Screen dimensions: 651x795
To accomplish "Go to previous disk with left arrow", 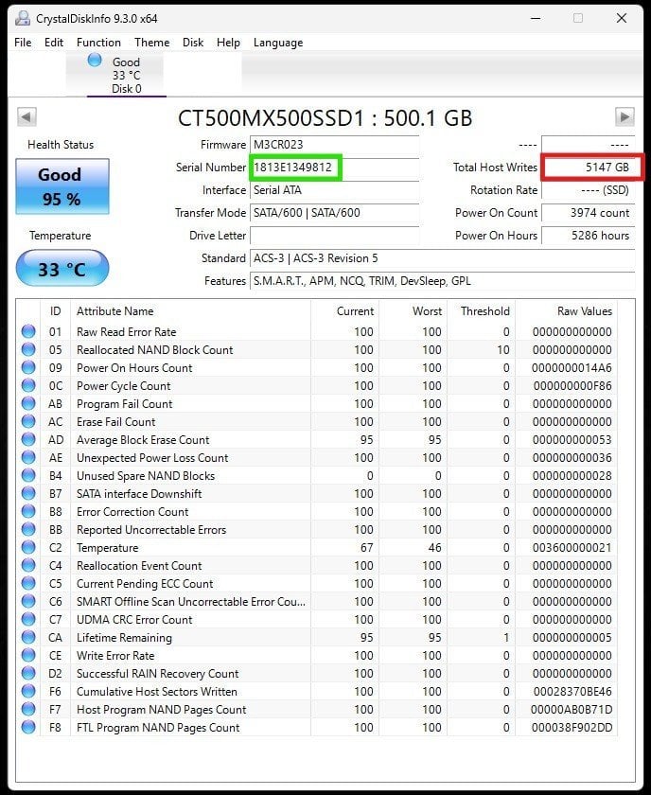I will (26, 117).
